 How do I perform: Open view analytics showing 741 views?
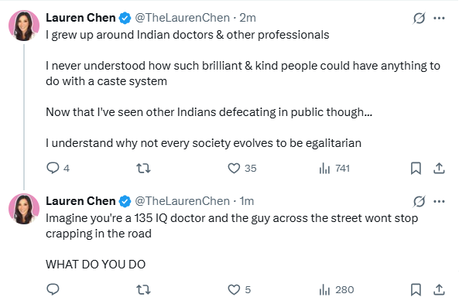[x=334, y=168]
